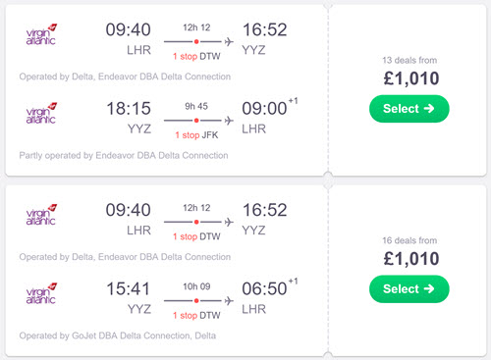Select the 13 deals fare
491x360 pixels.
pos(409,109)
